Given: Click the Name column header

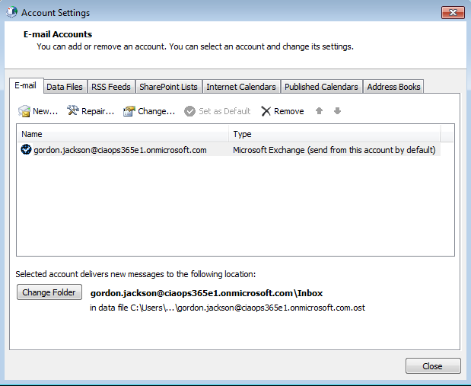Looking at the screenshot, I should pos(123,134).
